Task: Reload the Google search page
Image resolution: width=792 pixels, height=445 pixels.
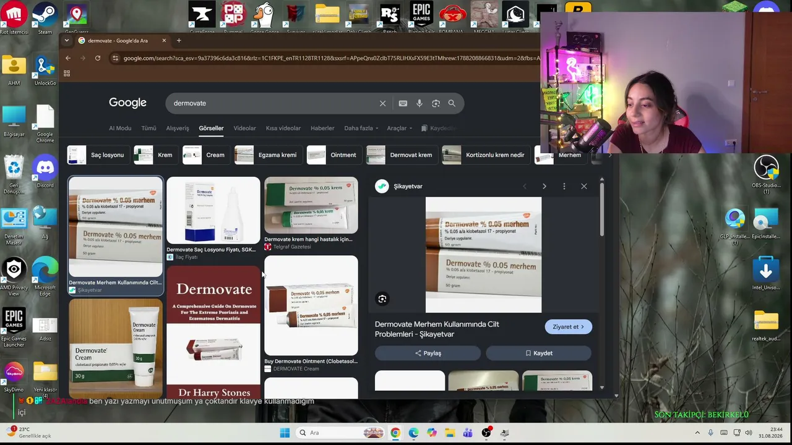Action: (x=98, y=58)
